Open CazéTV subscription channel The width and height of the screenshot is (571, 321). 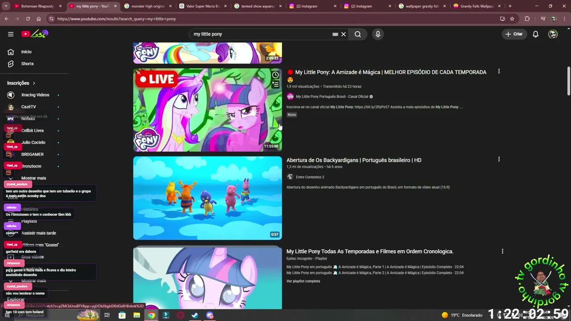(x=29, y=107)
